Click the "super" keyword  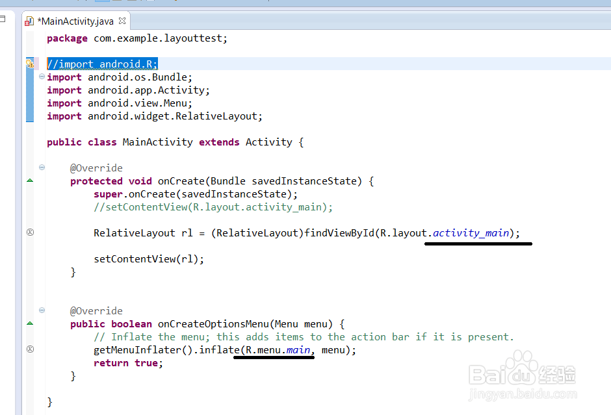108,194
